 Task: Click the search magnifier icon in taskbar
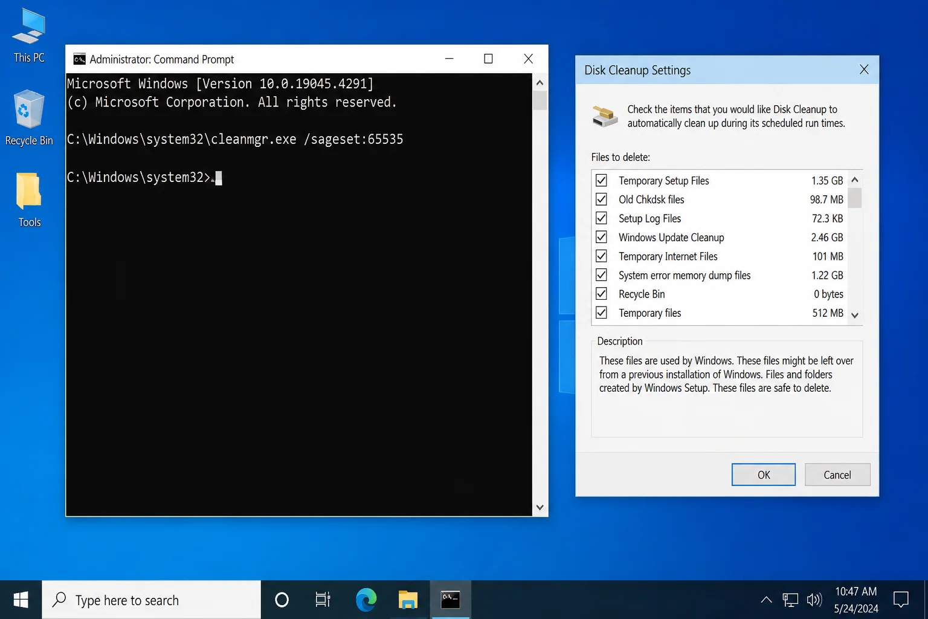click(x=59, y=600)
